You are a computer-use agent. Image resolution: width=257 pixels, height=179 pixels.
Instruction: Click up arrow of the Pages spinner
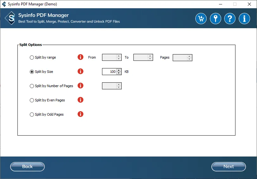[x=189, y=56]
